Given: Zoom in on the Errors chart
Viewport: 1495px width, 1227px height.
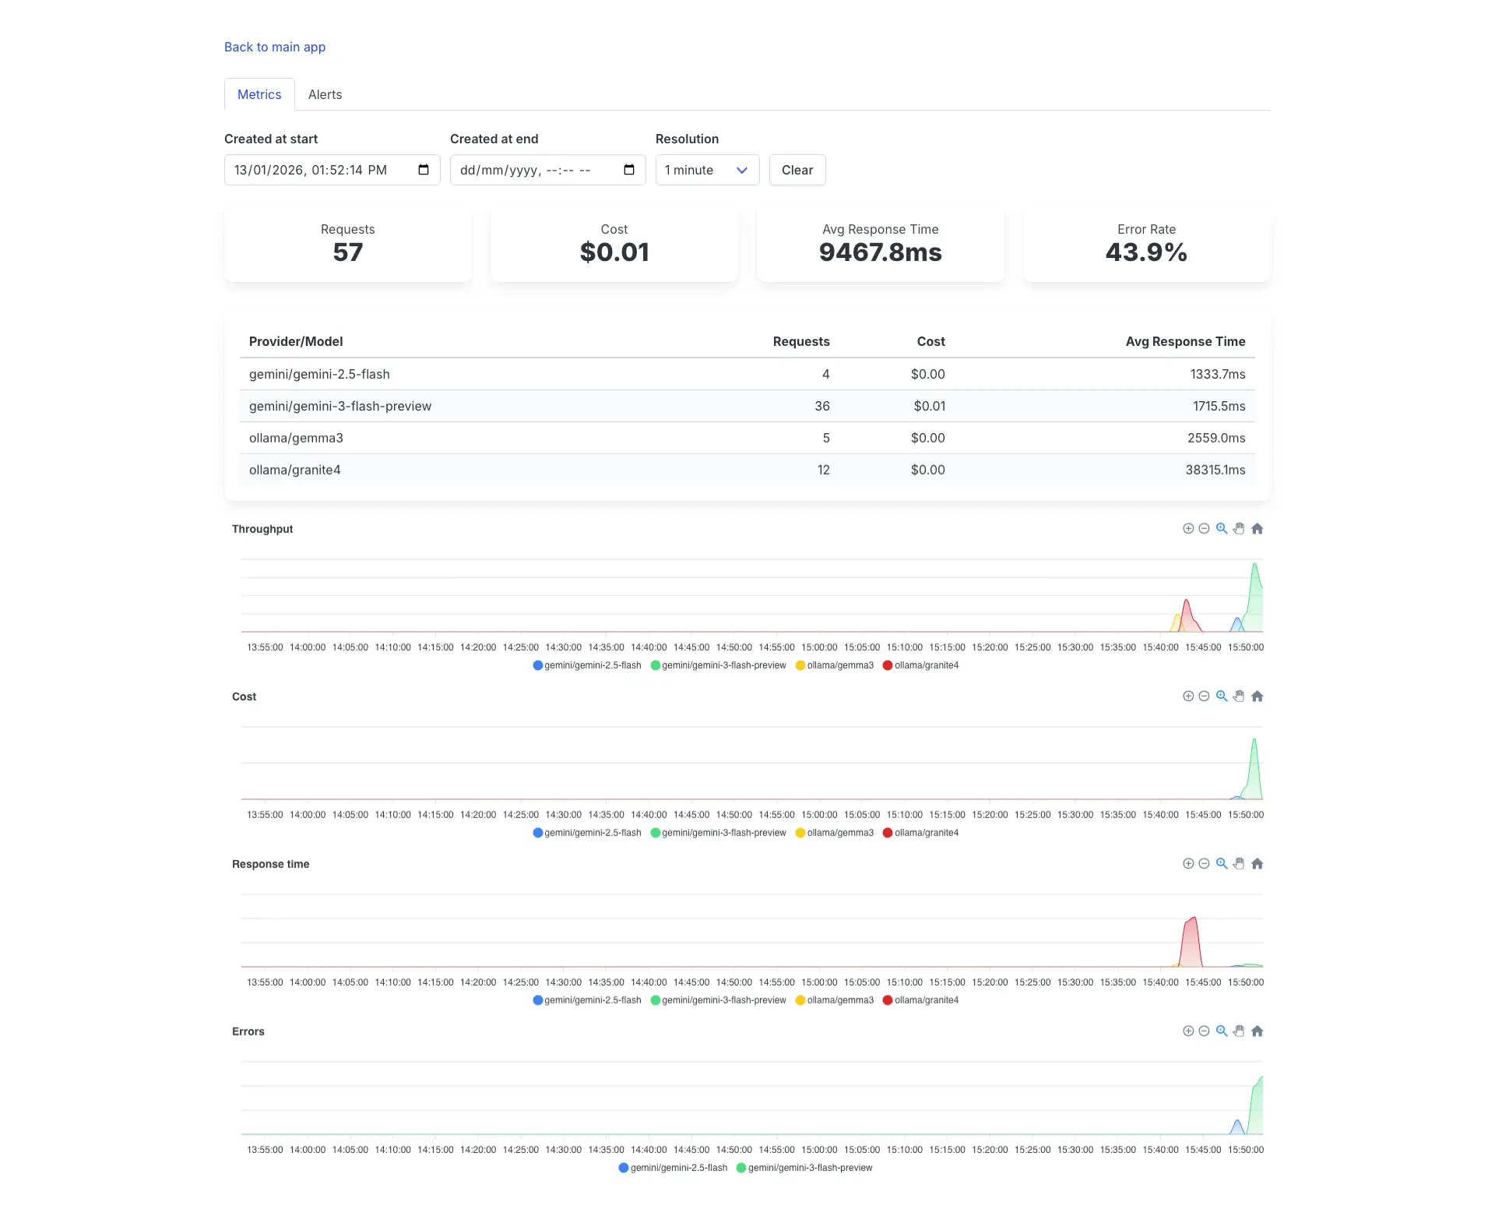Looking at the screenshot, I should [x=1189, y=1031].
